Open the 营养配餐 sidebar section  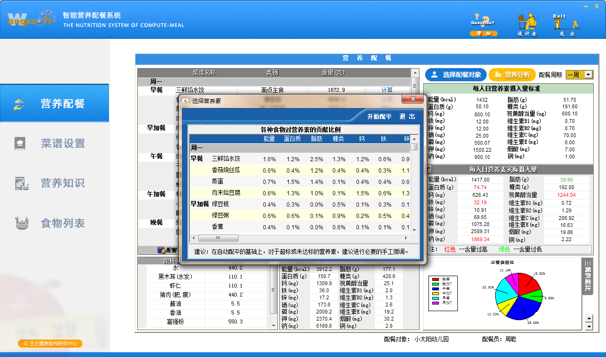(x=54, y=104)
